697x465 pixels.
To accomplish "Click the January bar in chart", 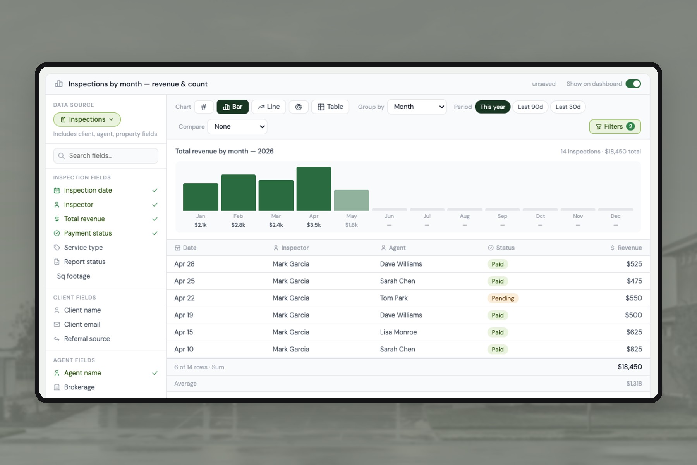I will click(201, 197).
